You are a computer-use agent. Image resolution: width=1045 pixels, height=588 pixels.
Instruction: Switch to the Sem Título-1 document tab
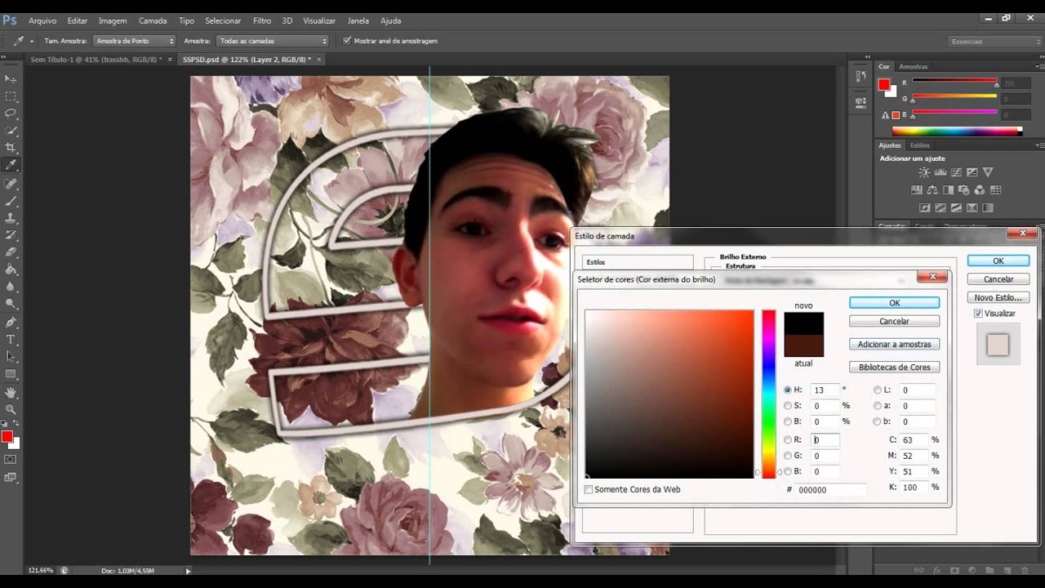pos(96,60)
